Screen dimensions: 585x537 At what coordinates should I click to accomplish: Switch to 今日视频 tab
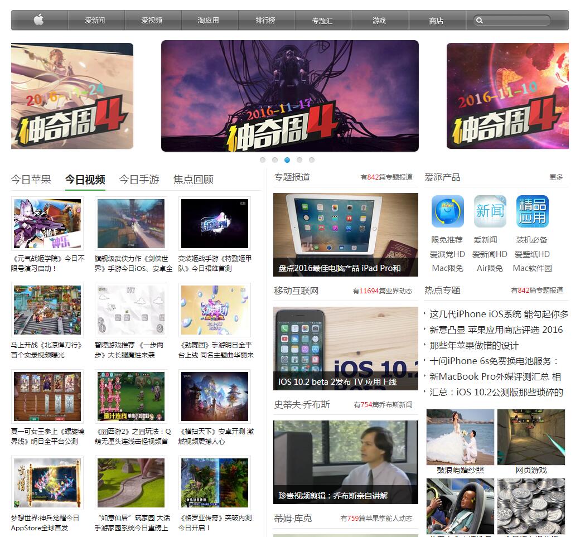tap(85, 180)
